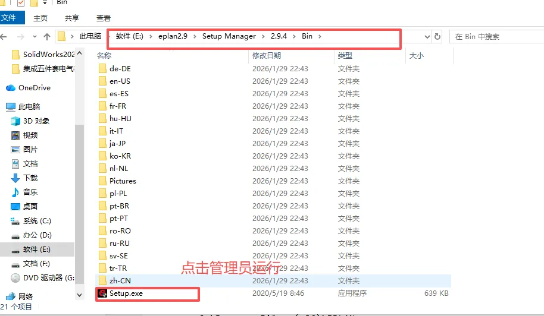Click the Setup.exe file name

pos(126,293)
